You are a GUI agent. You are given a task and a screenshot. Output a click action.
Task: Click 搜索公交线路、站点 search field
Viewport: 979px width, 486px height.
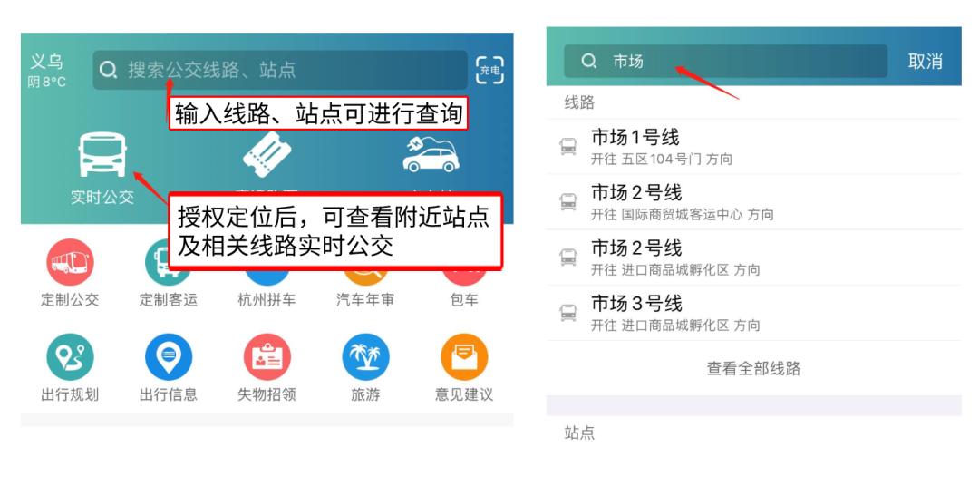pyautogui.click(x=280, y=70)
